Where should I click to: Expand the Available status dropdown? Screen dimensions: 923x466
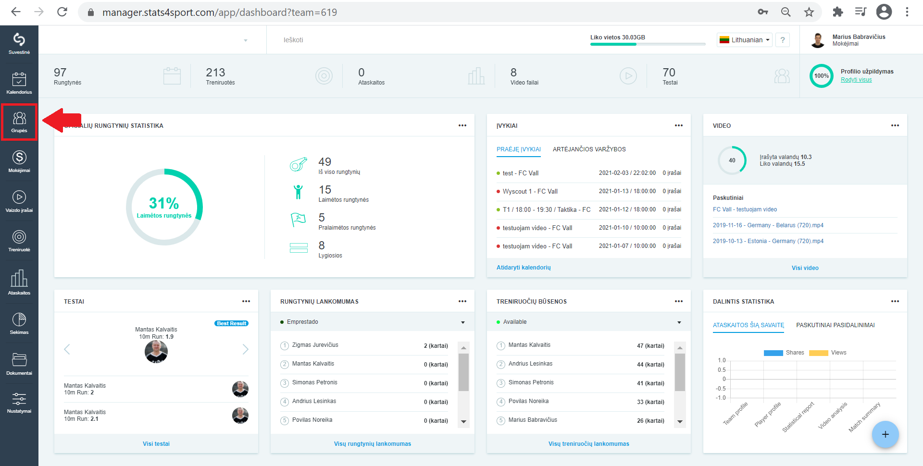tap(589, 322)
